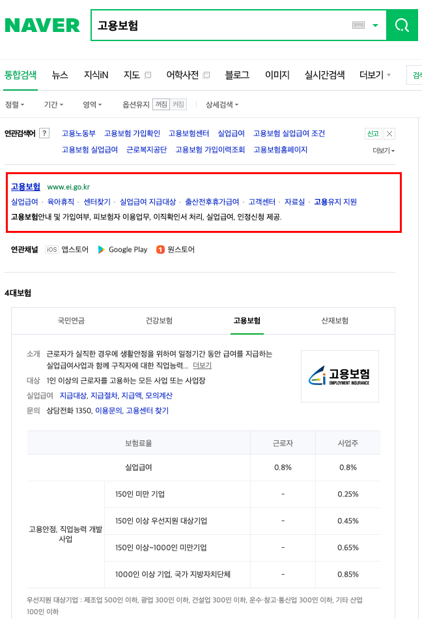The width and height of the screenshot is (422, 619).
Task: Expand the 상세검색 dropdown
Action: click(222, 104)
